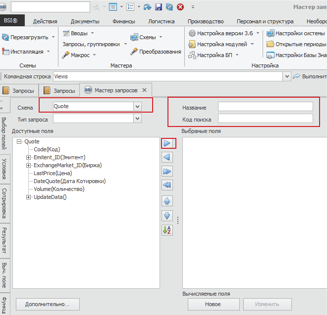Image resolution: width=327 pixels, height=315 pixels.
Task: Click into the Название input field
Action: pos(265,107)
